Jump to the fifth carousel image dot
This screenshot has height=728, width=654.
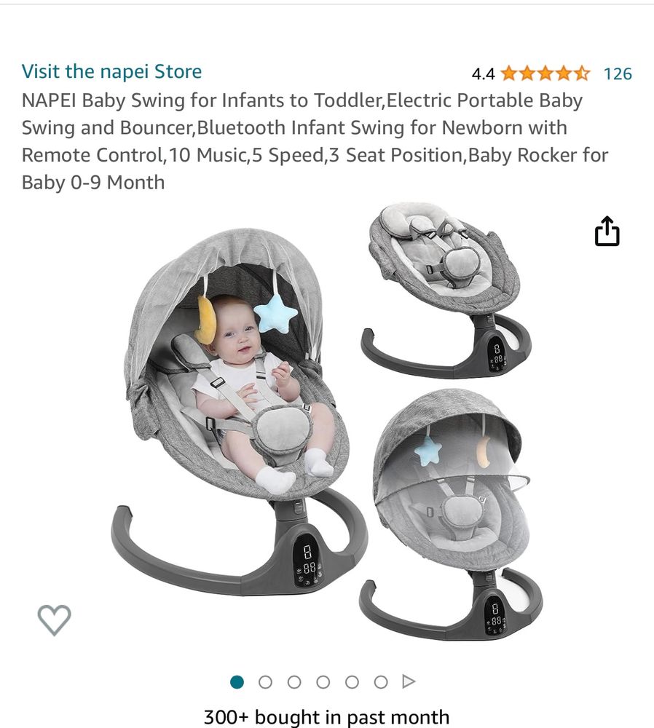pyautogui.click(x=352, y=682)
